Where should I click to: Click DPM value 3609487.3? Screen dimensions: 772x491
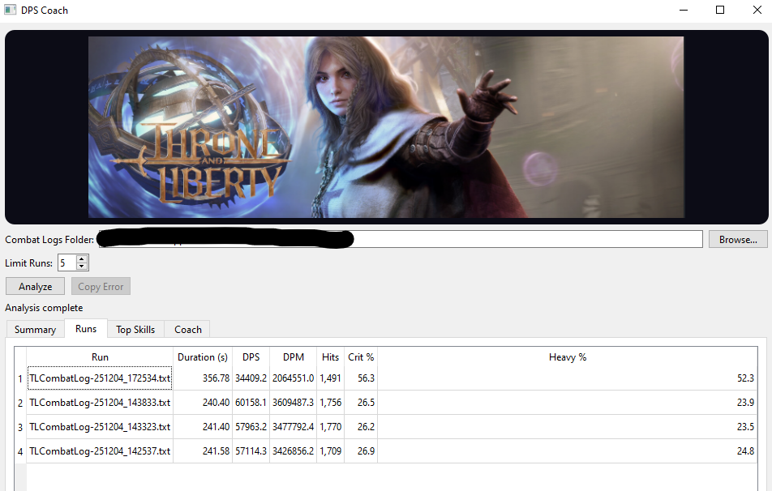[293, 403]
